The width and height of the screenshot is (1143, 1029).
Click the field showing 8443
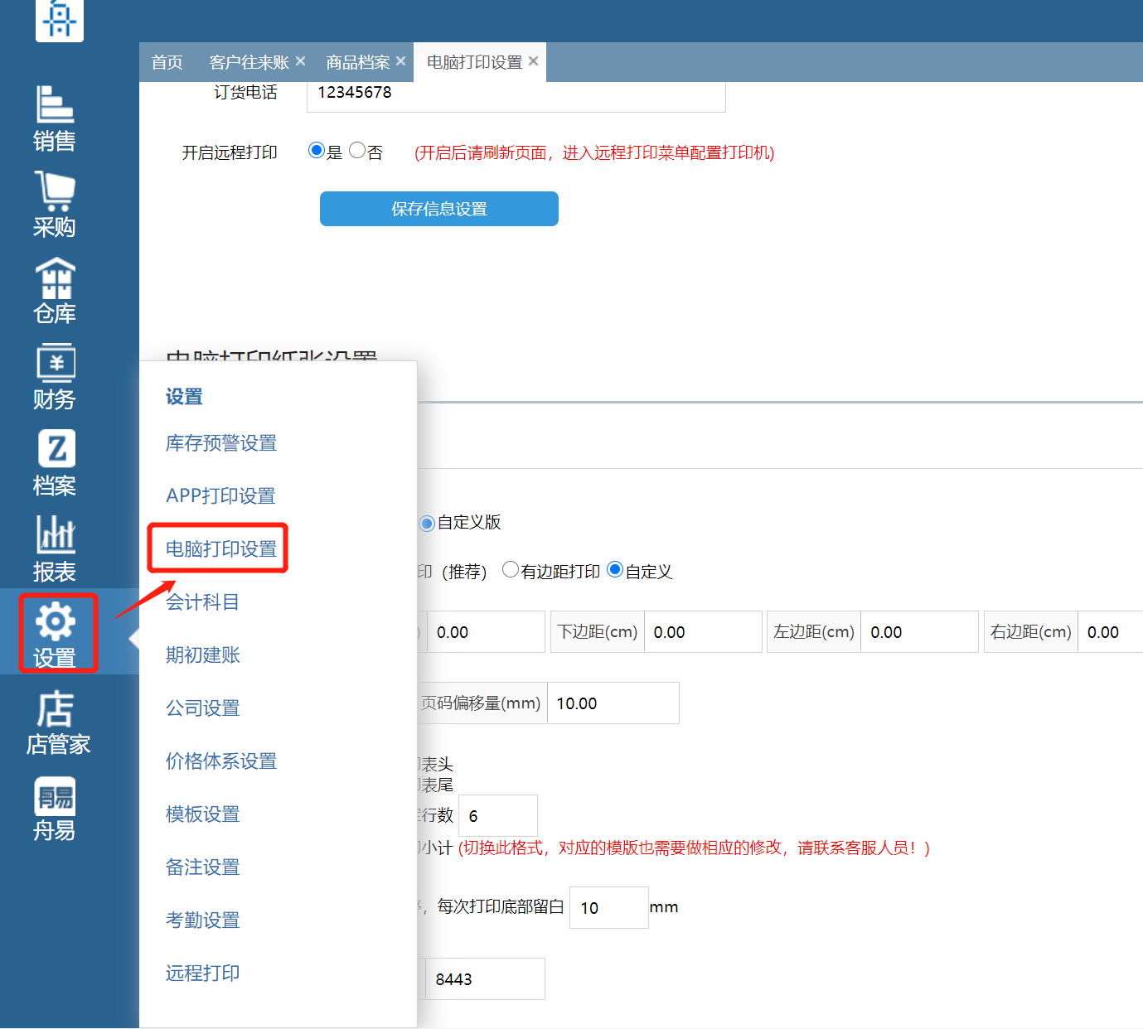point(485,979)
